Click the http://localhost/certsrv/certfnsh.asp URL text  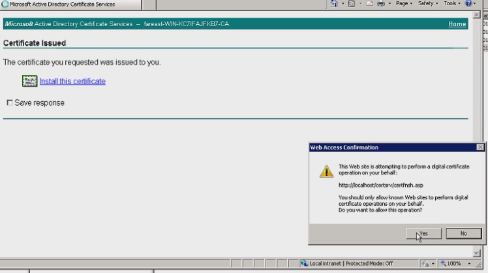tap(380, 185)
